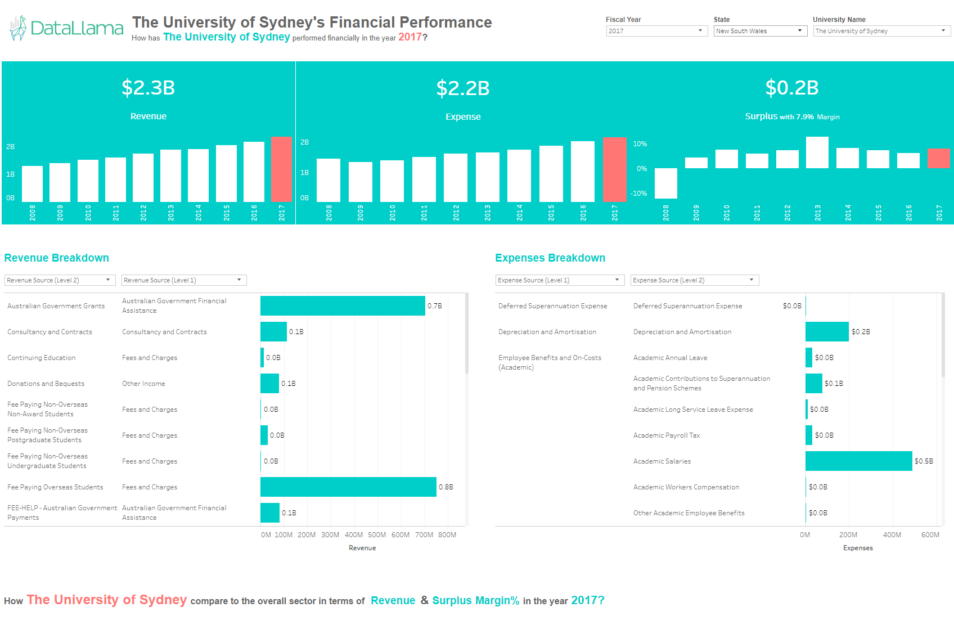Screen dimensions: 954x625
Task: Select the 2008 revenue bar
Action: click(32, 184)
